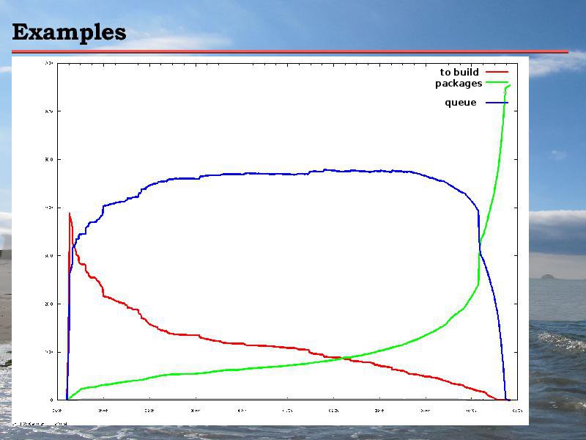
Task: Click the blue queue curve's flat plateau
Action: pyautogui.click(x=293, y=173)
